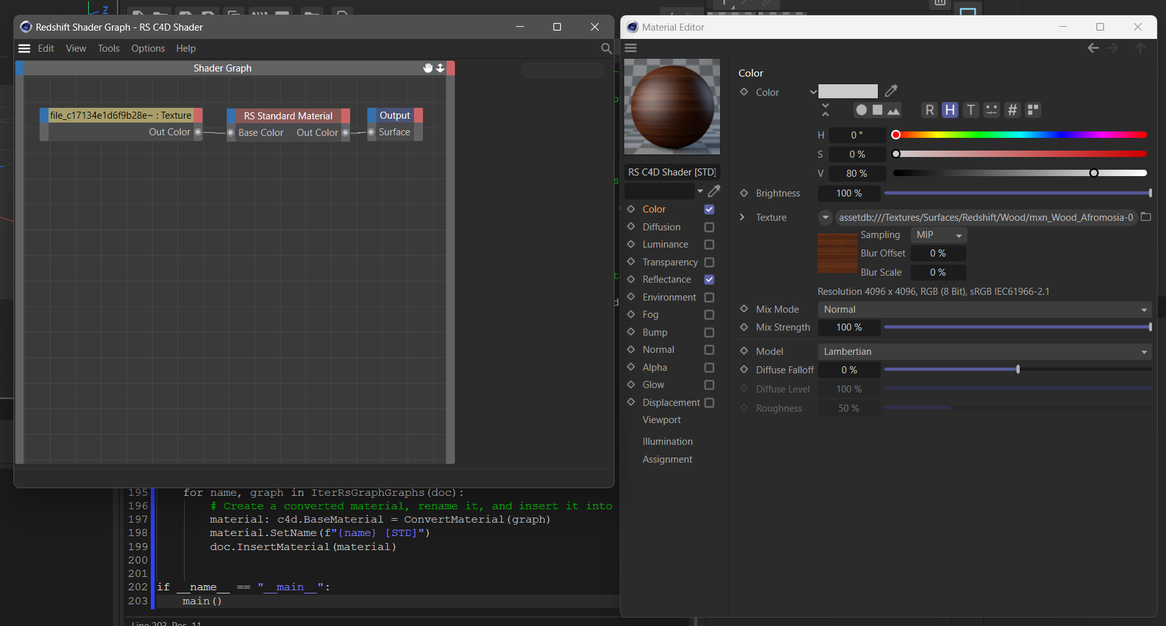Click keyframe diamond next to Mix Mode
The height and width of the screenshot is (626, 1166).
[744, 309]
